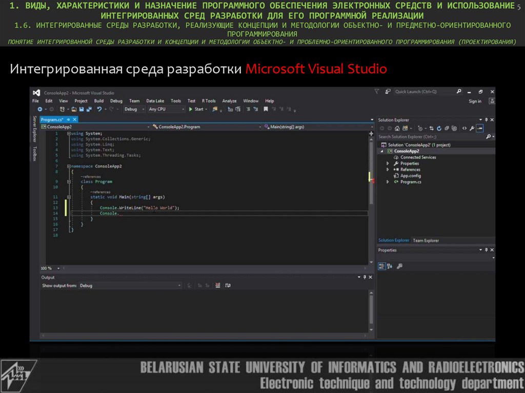Open the 100 % zoom level combo
This screenshot has height=393, width=525.
50,268
